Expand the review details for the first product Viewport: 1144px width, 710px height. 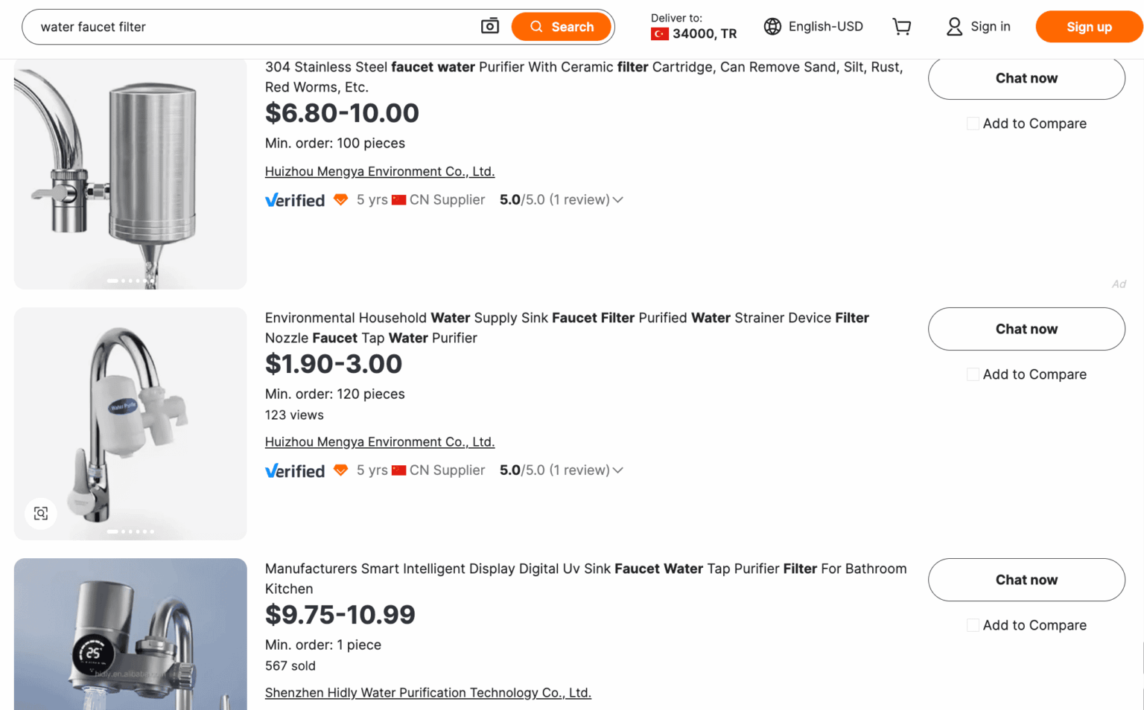(x=618, y=199)
